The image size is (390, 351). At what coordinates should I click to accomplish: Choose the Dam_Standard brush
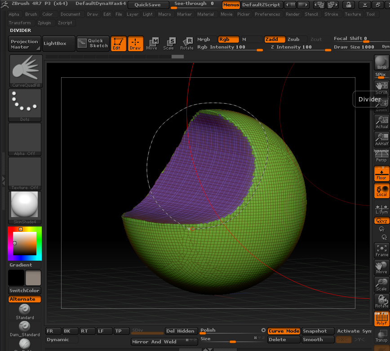coord(25,329)
